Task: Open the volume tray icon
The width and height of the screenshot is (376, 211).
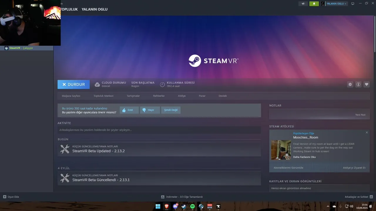Action: tap(352, 206)
